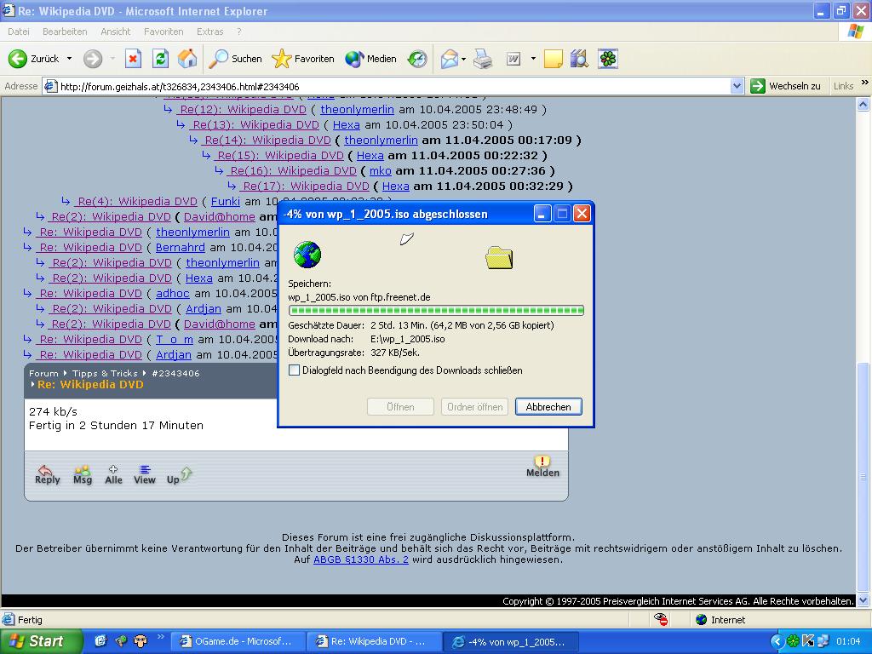Open the Tipps & Tricks breadcrumb link
This screenshot has width=872, height=654.
105,373
